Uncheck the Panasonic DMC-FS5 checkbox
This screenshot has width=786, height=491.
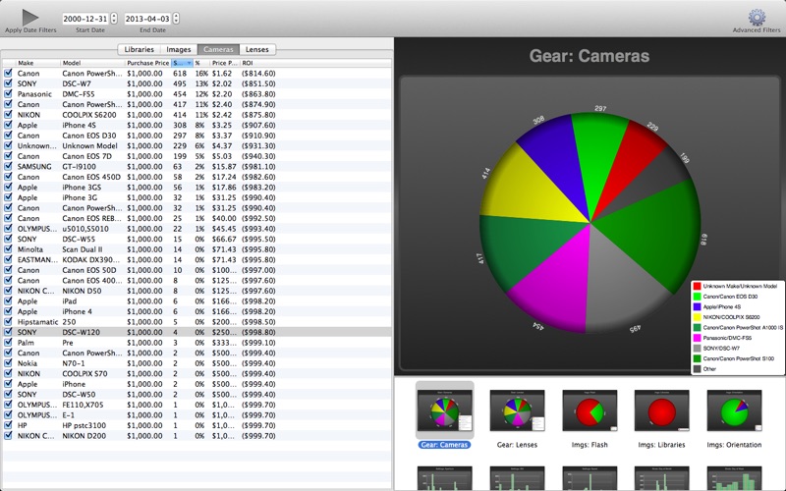8,93
